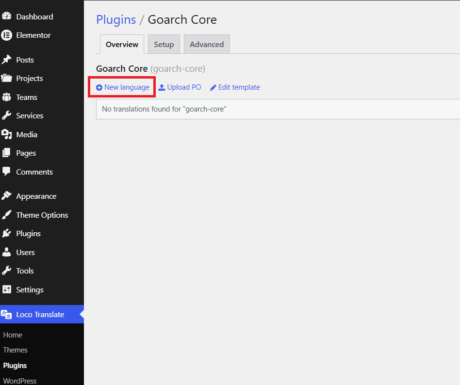Open Loco Translate WordPress submenu
Image resolution: width=460 pixels, height=385 pixels.
(20, 381)
